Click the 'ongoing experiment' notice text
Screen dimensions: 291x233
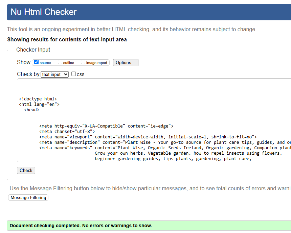click(131, 30)
